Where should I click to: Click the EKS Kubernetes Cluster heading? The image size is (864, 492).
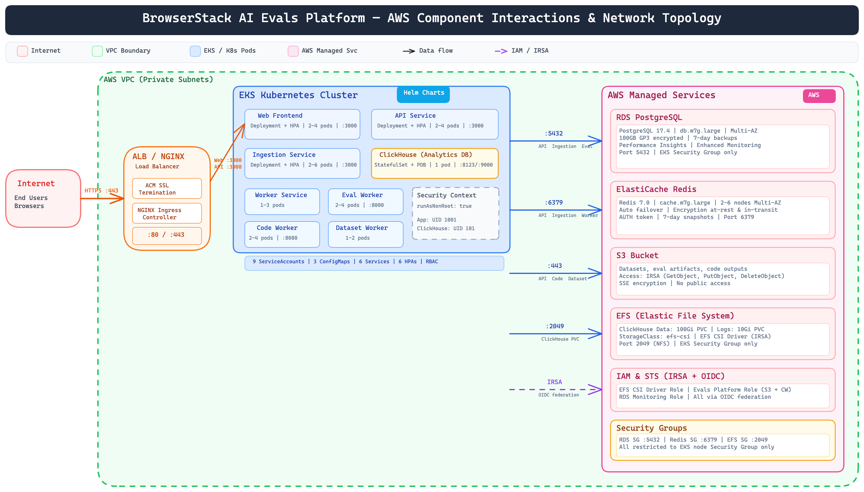tap(298, 95)
